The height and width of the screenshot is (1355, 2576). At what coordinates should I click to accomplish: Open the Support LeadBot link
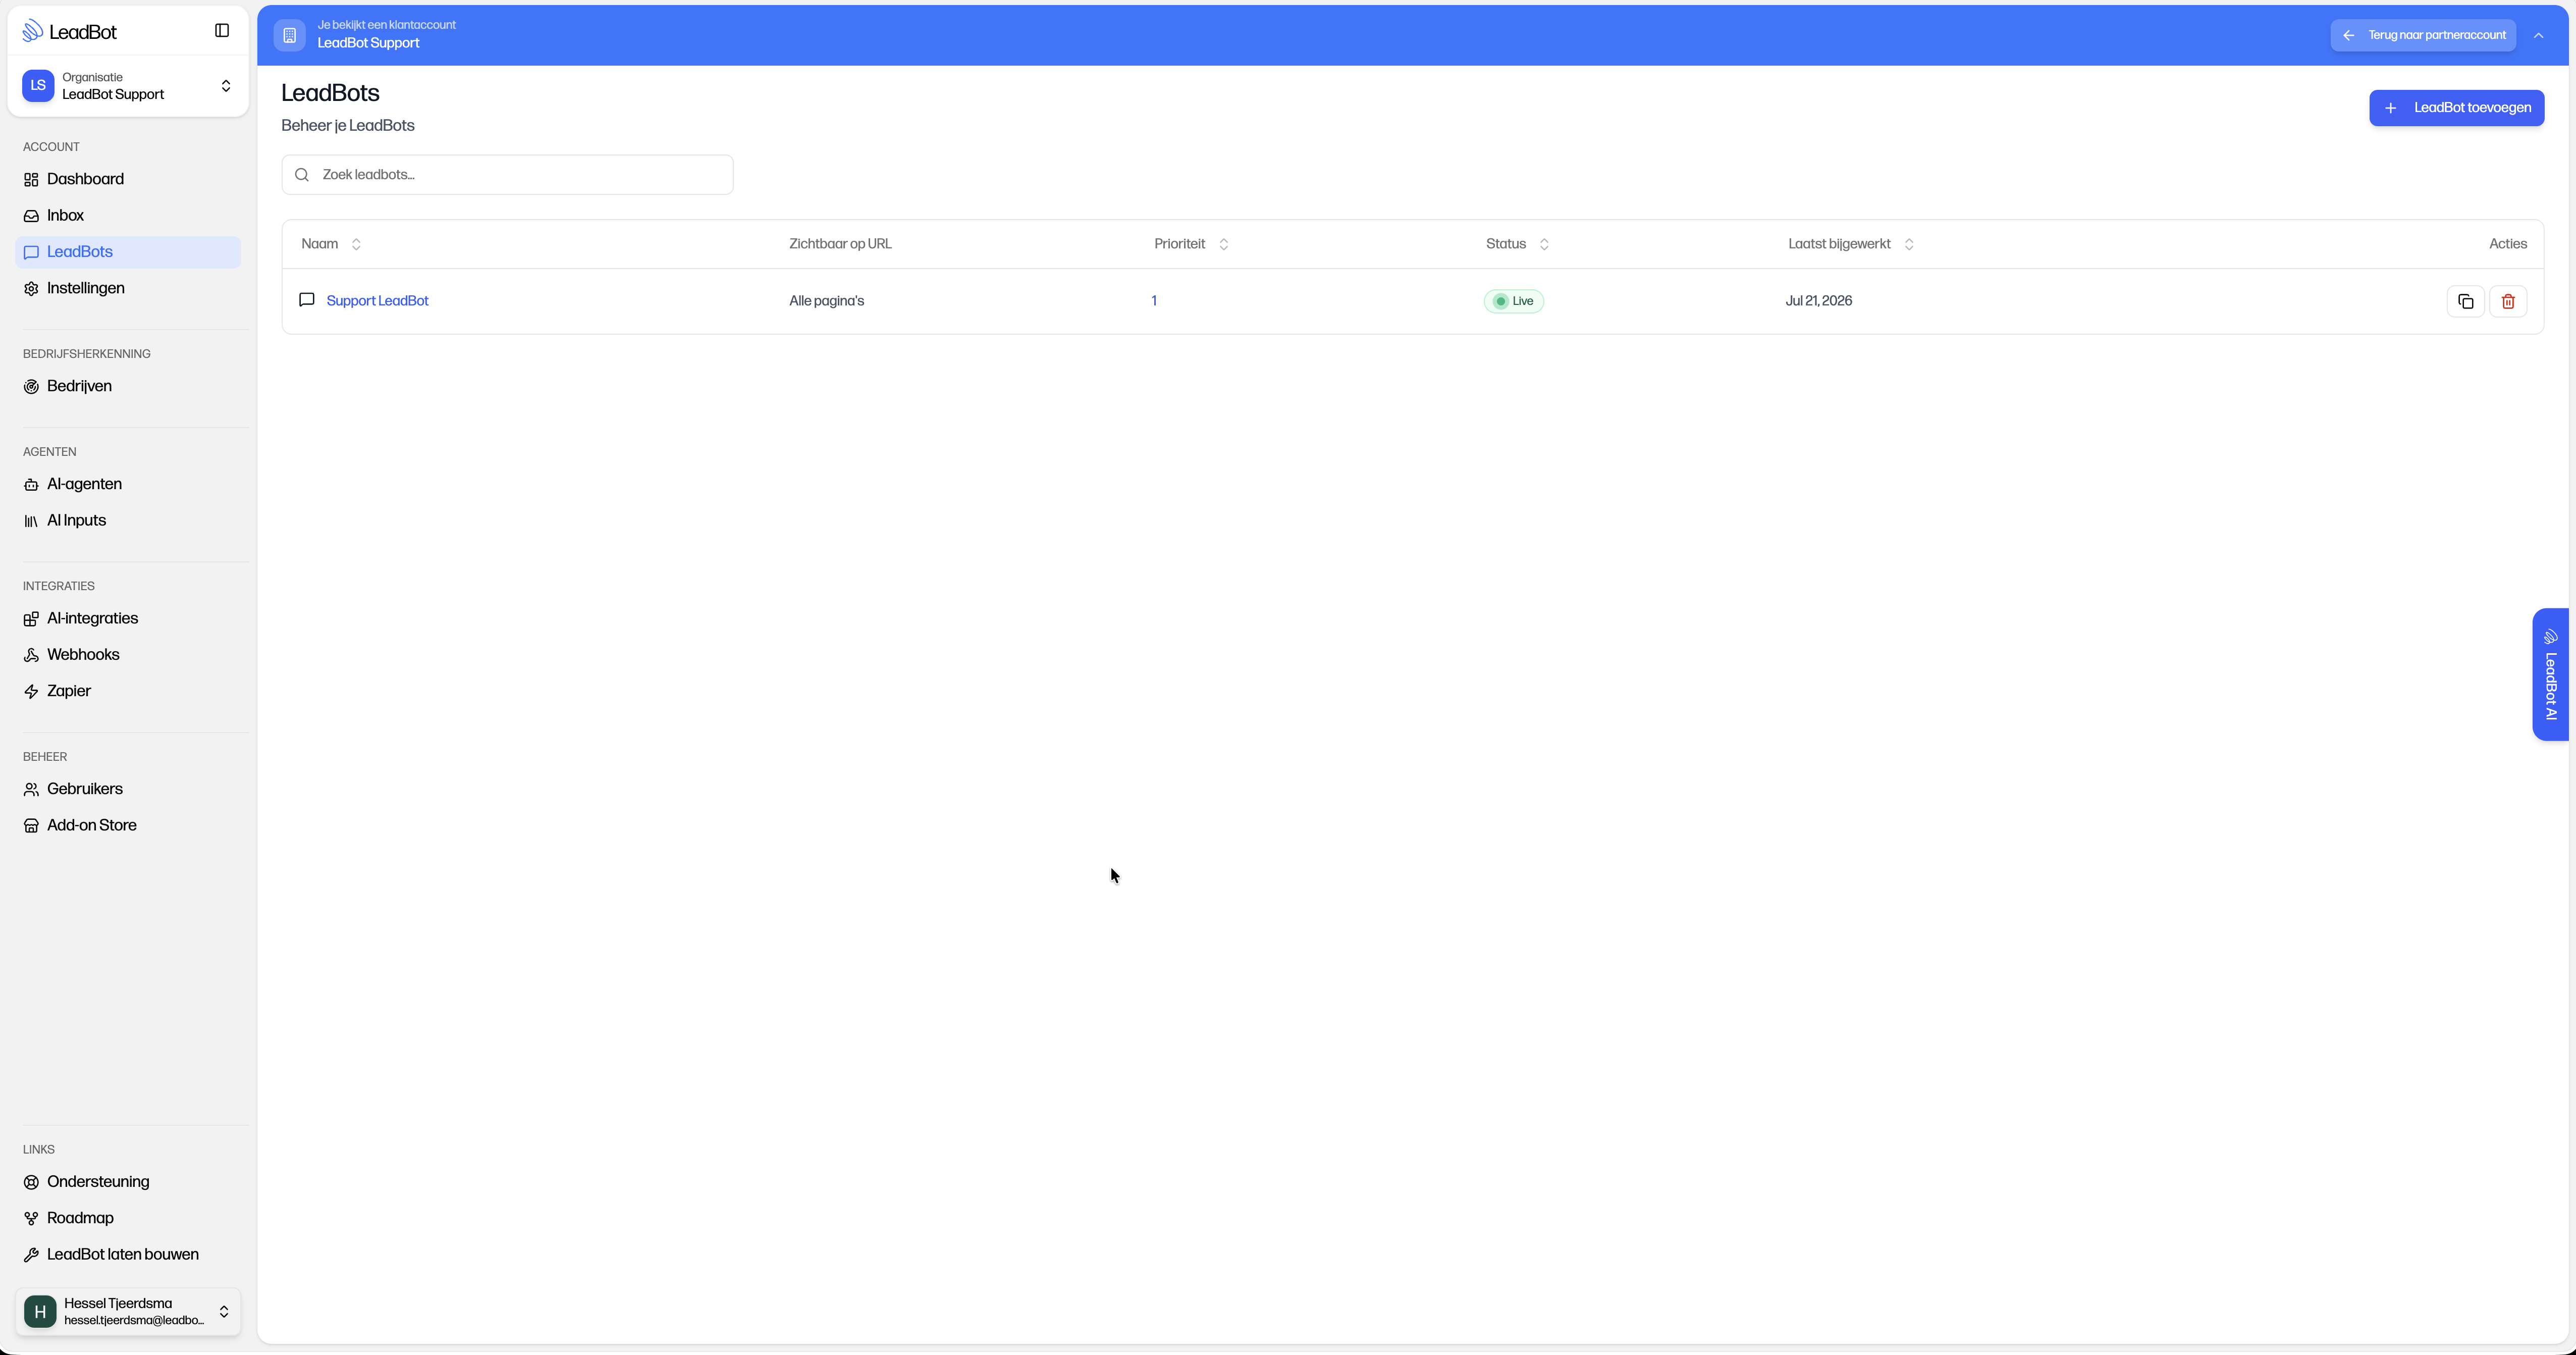[x=377, y=301]
